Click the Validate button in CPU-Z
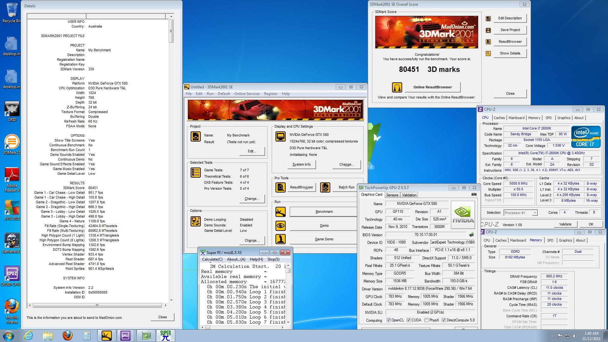 point(565,224)
